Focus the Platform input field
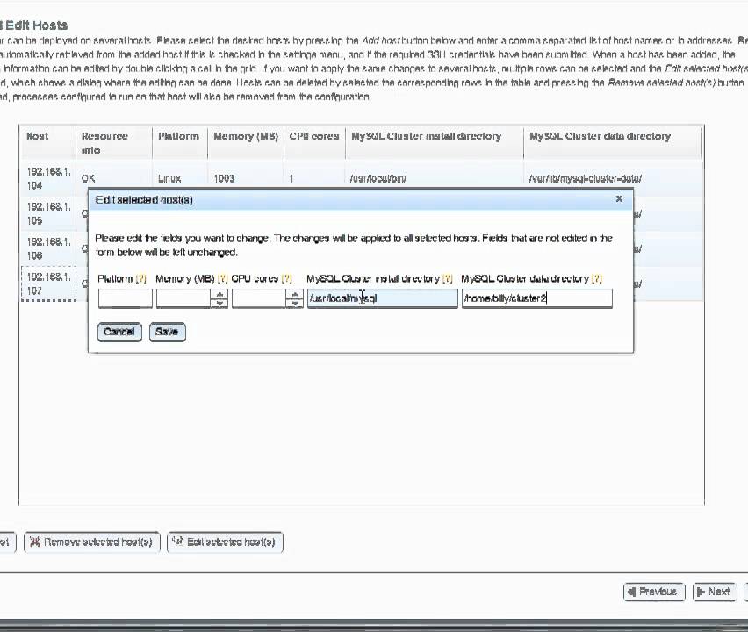Screen dimensions: 748x632 pos(125,298)
